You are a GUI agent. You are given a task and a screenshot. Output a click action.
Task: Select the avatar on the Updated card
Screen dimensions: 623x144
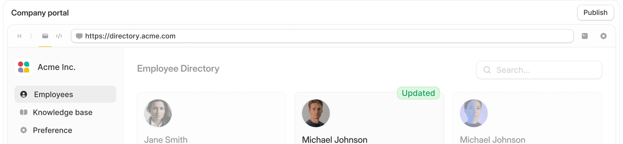click(316, 113)
